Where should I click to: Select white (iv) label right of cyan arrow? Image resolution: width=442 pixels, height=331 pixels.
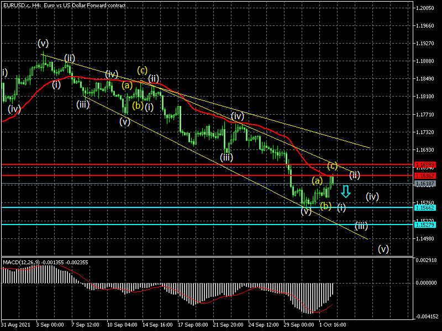tap(372, 196)
